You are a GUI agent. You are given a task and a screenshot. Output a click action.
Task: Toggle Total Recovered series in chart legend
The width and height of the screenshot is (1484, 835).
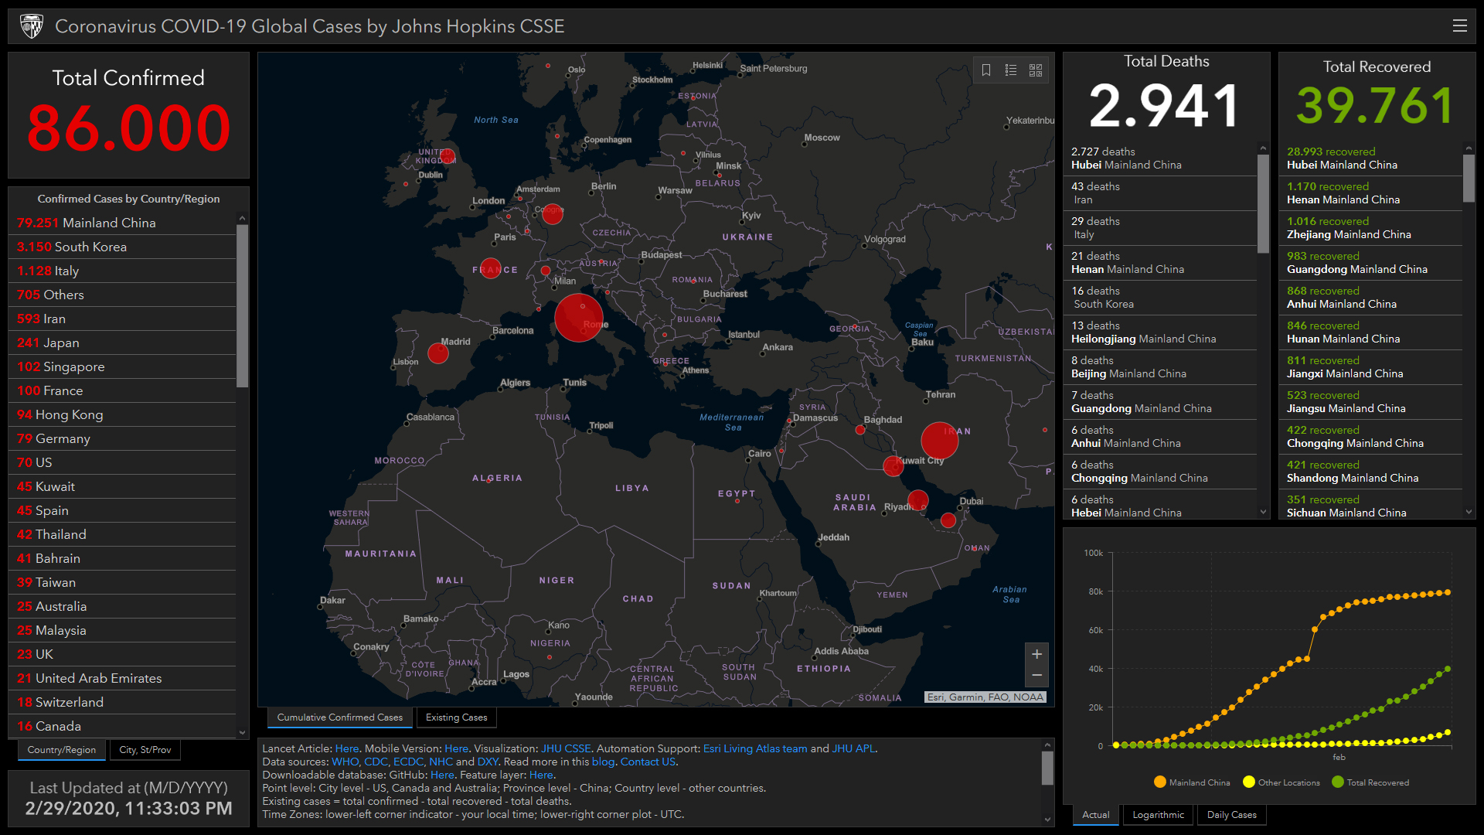click(x=1370, y=782)
